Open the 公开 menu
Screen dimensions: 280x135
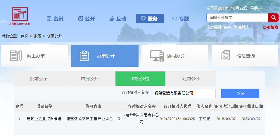pos(90,19)
